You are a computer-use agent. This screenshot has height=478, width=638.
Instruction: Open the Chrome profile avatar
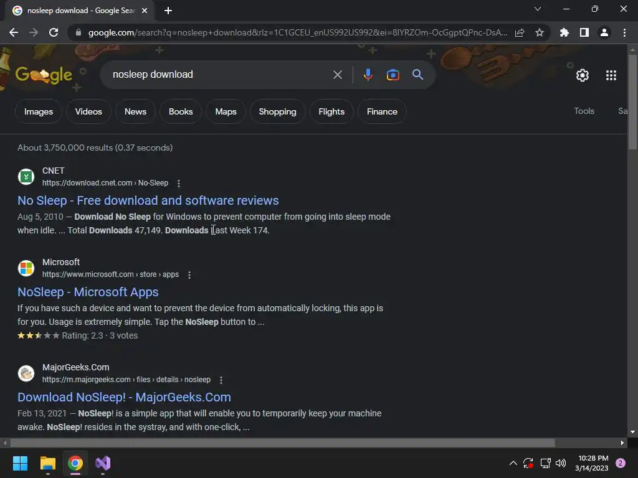click(x=604, y=32)
